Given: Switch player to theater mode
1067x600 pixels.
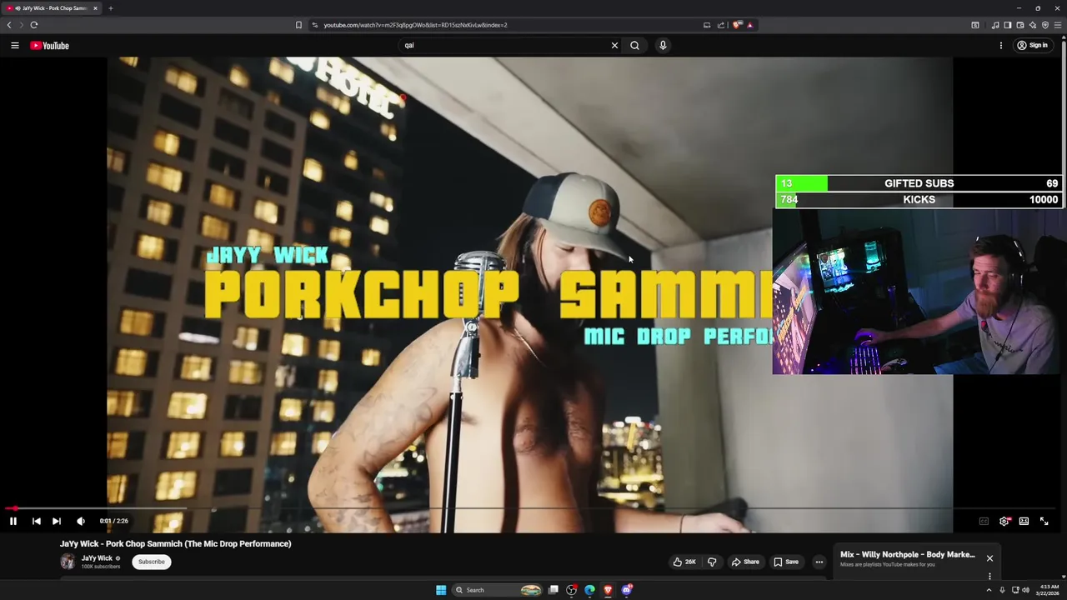Looking at the screenshot, I should (x=1024, y=521).
